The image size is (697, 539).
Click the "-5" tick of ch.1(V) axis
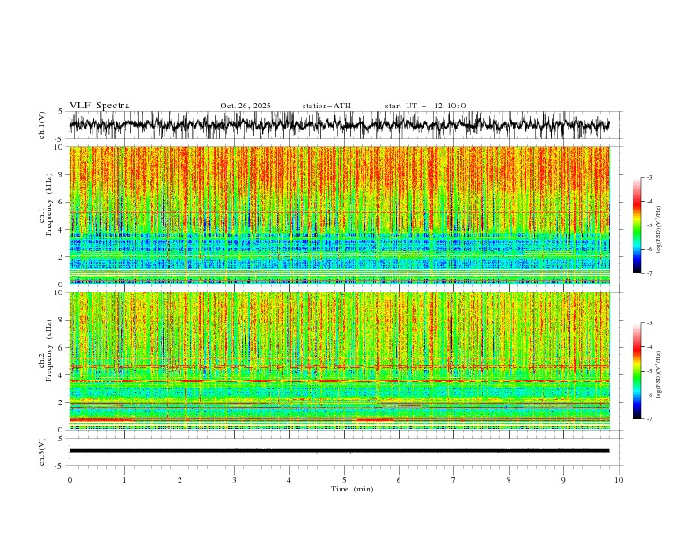coord(60,139)
